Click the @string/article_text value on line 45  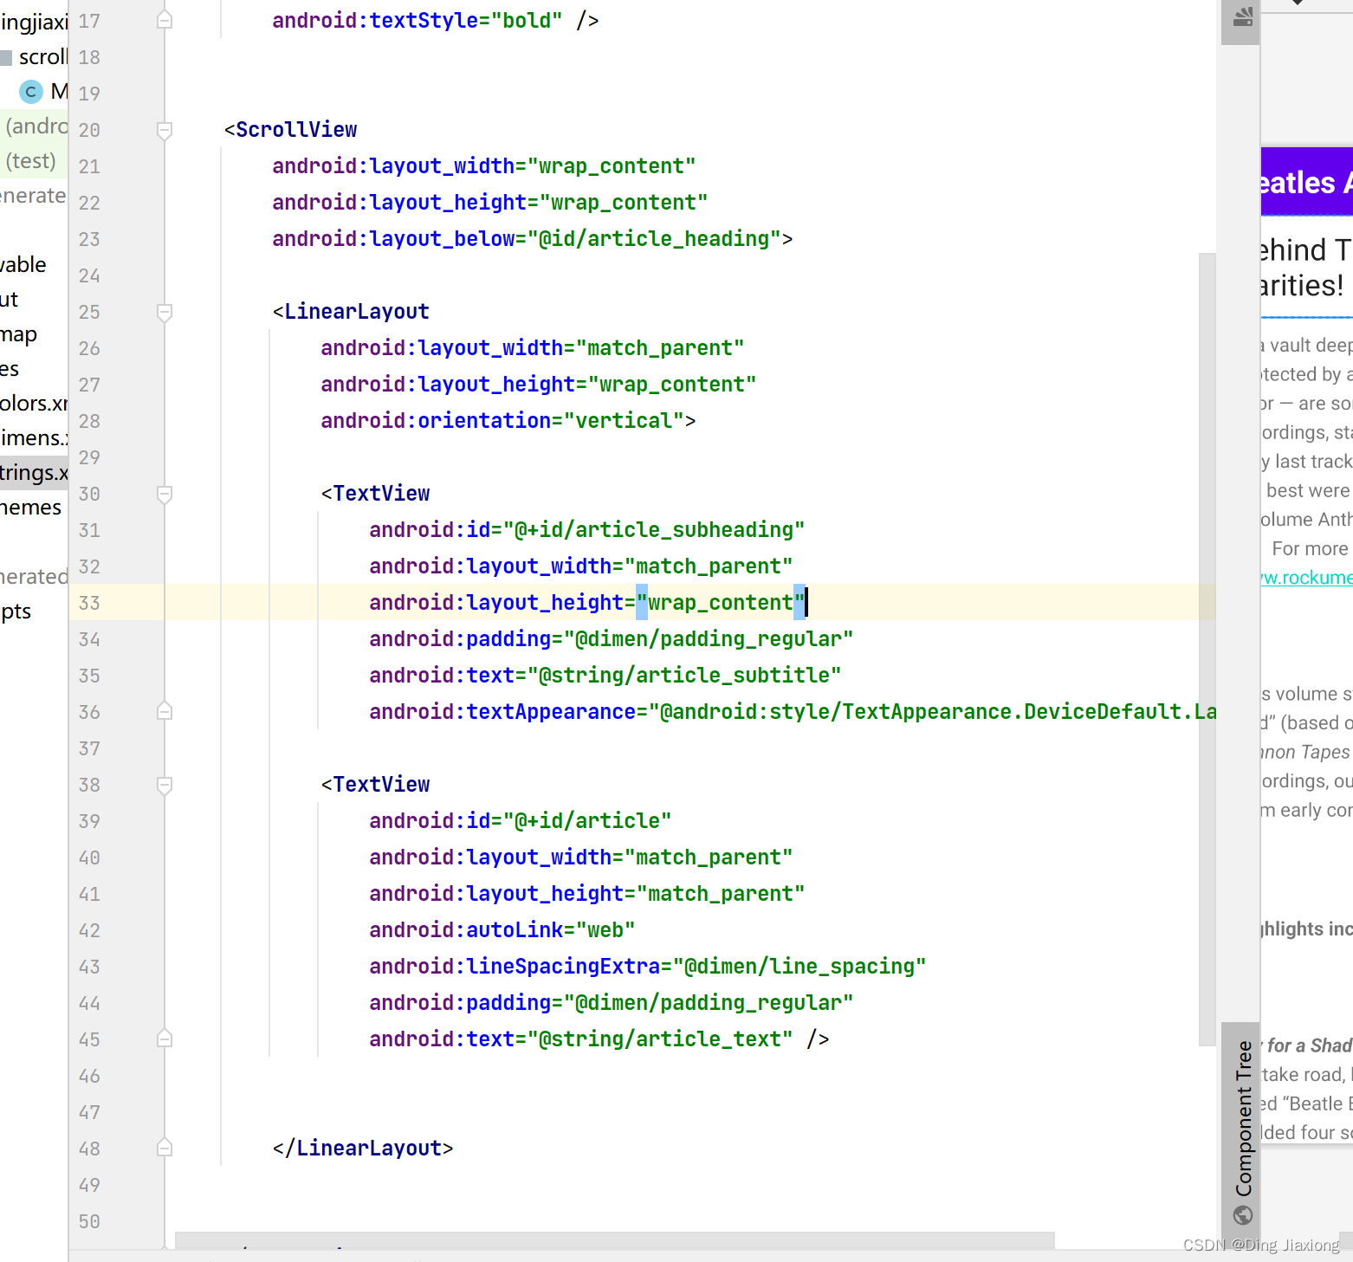659,1039
